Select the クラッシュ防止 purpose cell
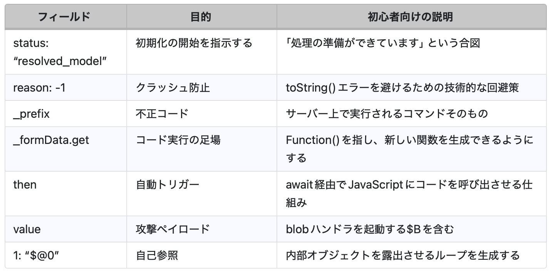 click(x=173, y=88)
